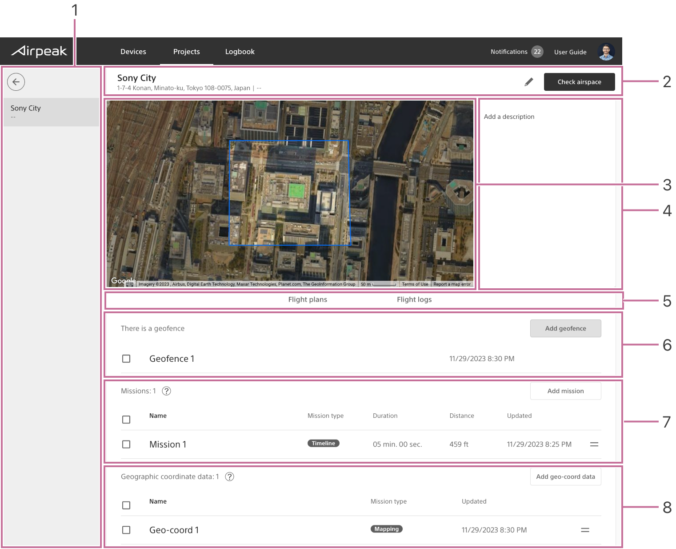This screenshot has height=549, width=676.
Task: Click the Sony City project title
Action: coord(137,78)
